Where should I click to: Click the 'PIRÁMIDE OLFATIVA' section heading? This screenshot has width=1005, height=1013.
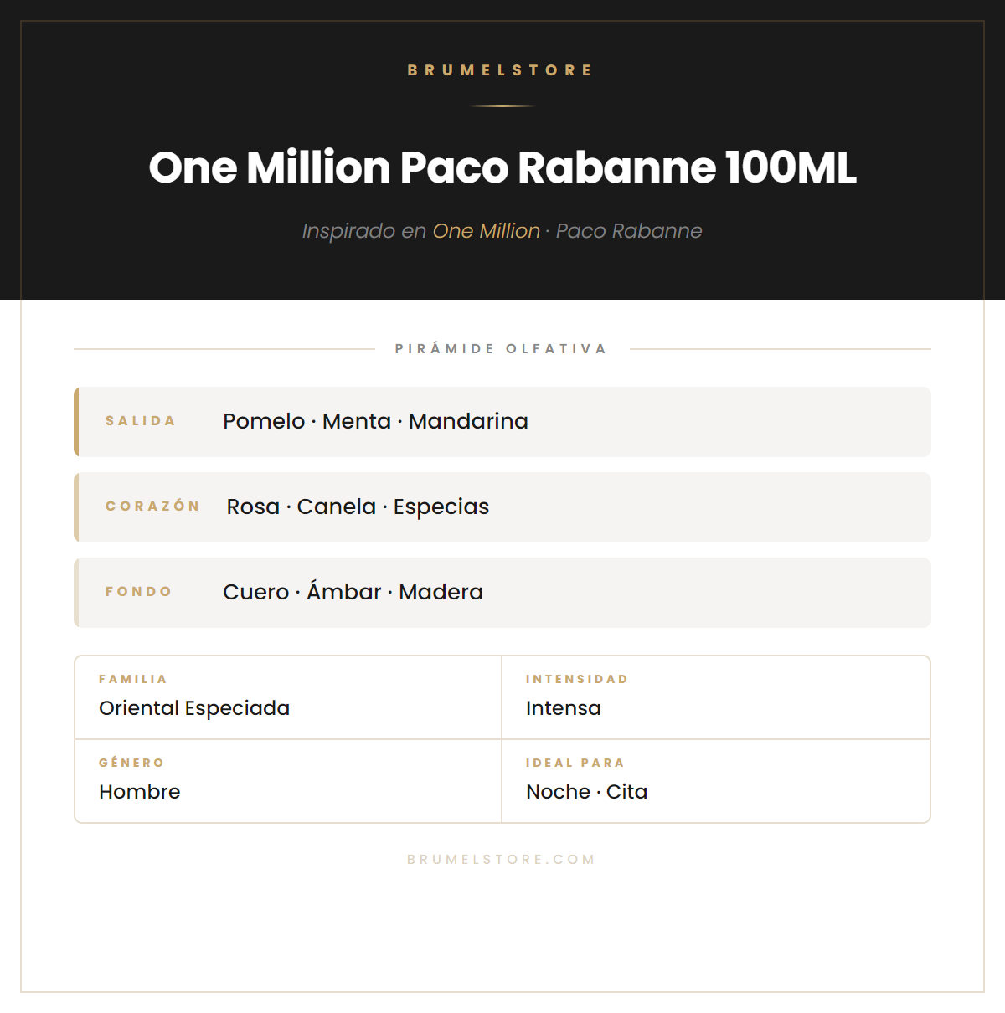pyautogui.click(x=501, y=349)
